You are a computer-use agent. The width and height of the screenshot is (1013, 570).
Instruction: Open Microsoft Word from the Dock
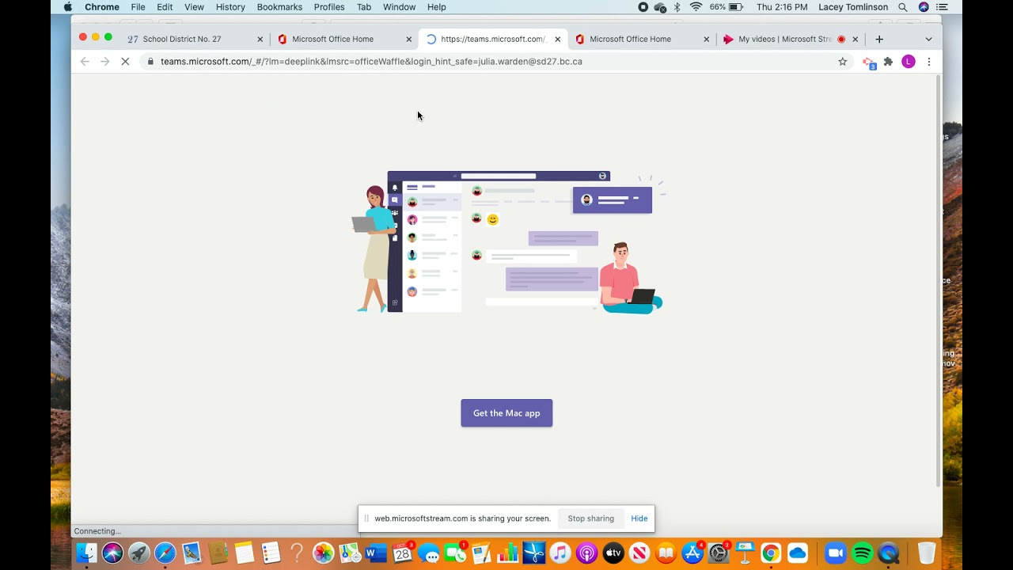[376, 553]
